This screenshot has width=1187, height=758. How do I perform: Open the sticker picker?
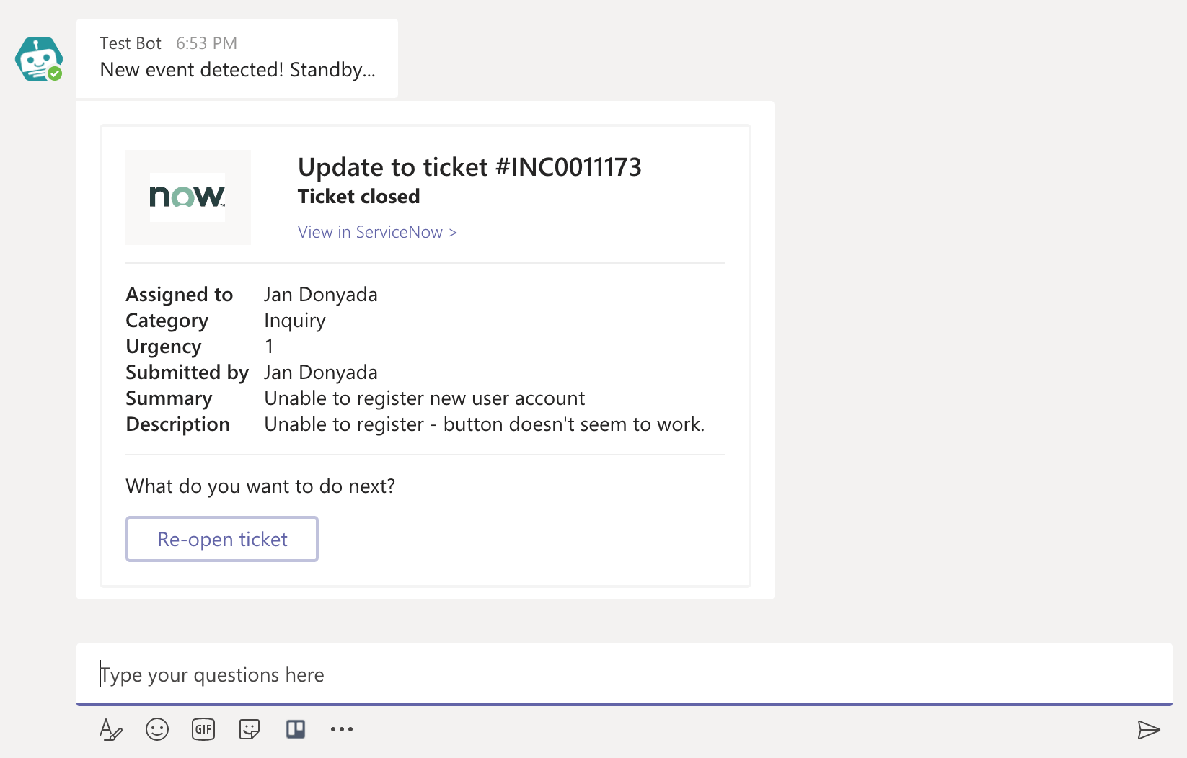250,729
